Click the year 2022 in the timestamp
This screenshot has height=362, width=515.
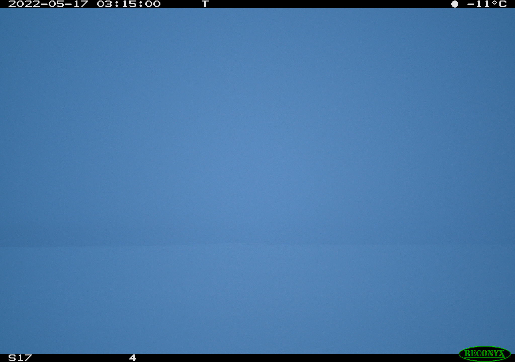[24, 4]
